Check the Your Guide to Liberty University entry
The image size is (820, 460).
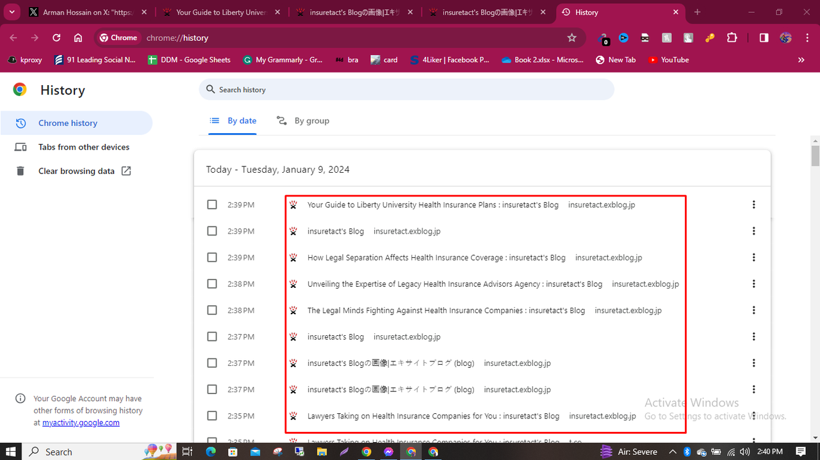[x=212, y=205]
